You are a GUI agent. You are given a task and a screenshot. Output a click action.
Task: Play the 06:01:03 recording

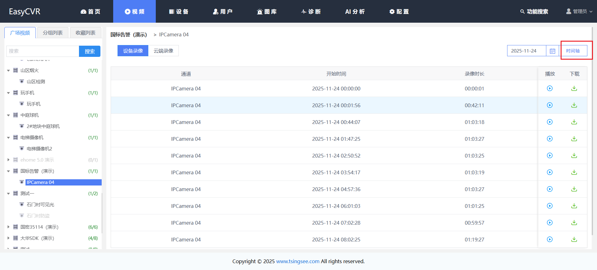pyautogui.click(x=549, y=206)
